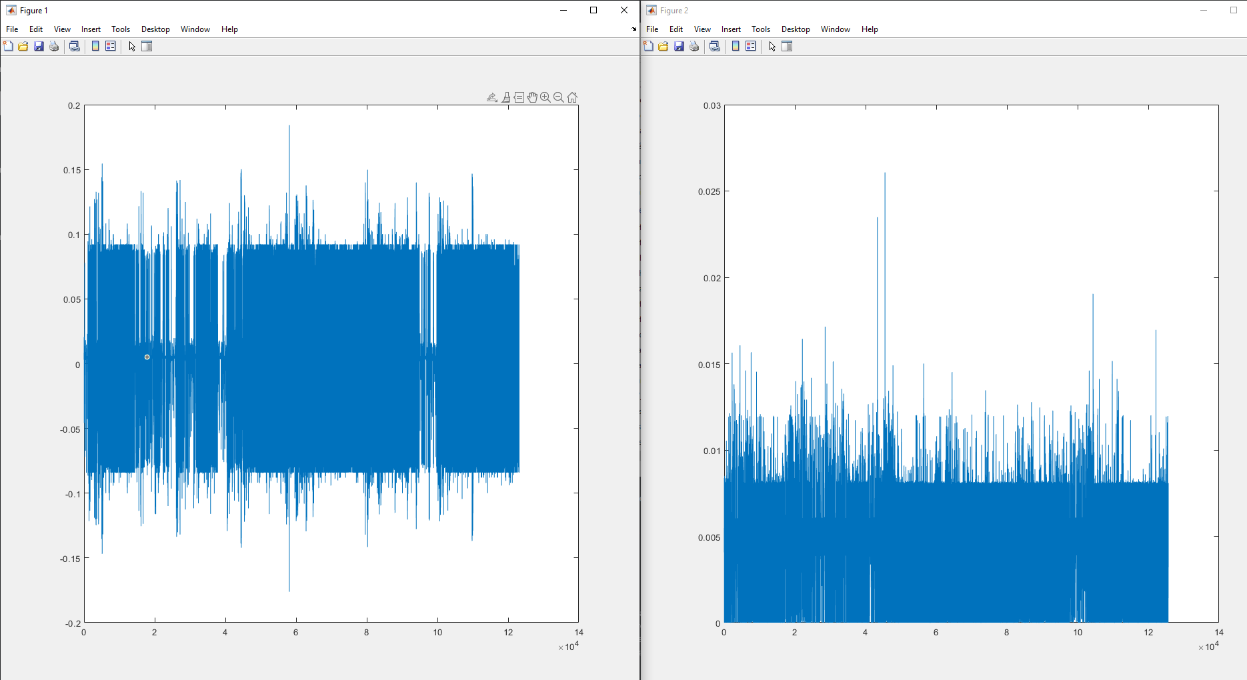Open the Desktop menu in Figure 1
The height and width of the screenshot is (680, 1247).
coord(155,29)
